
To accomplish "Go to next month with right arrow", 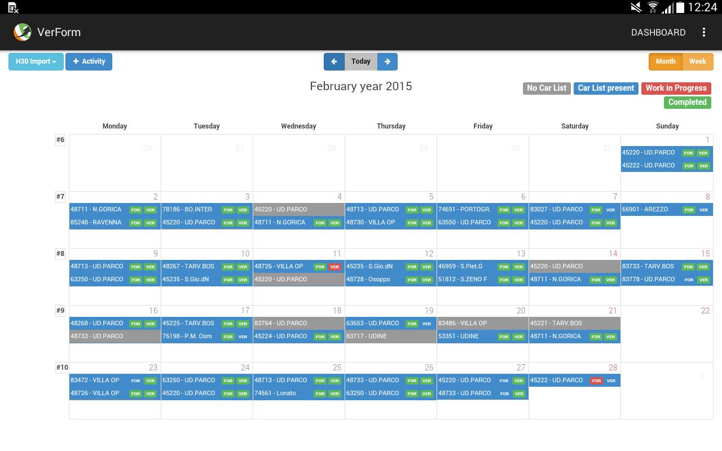I will (x=388, y=61).
